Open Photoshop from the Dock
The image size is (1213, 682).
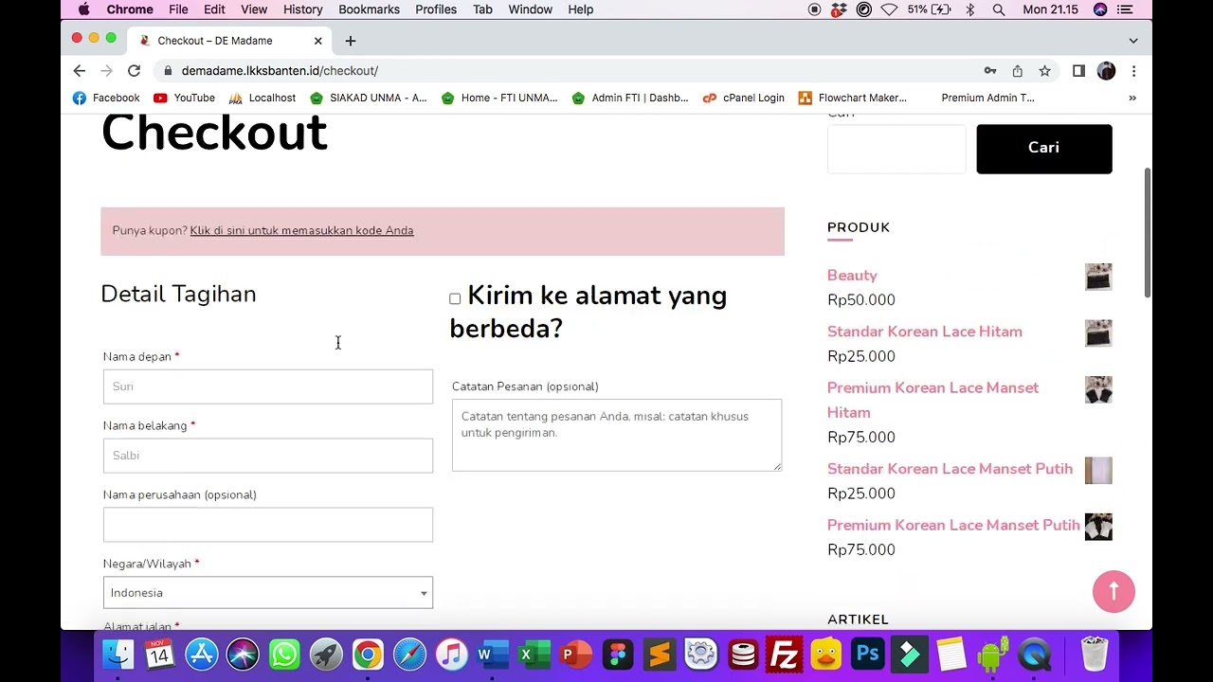coord(867,655)
